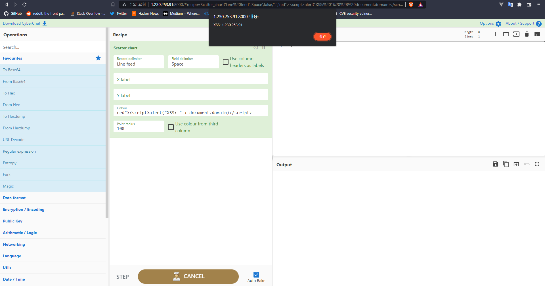The image size is (545, 286).
Task: Add a new input tab with plus icon
Action: [496, 34]
